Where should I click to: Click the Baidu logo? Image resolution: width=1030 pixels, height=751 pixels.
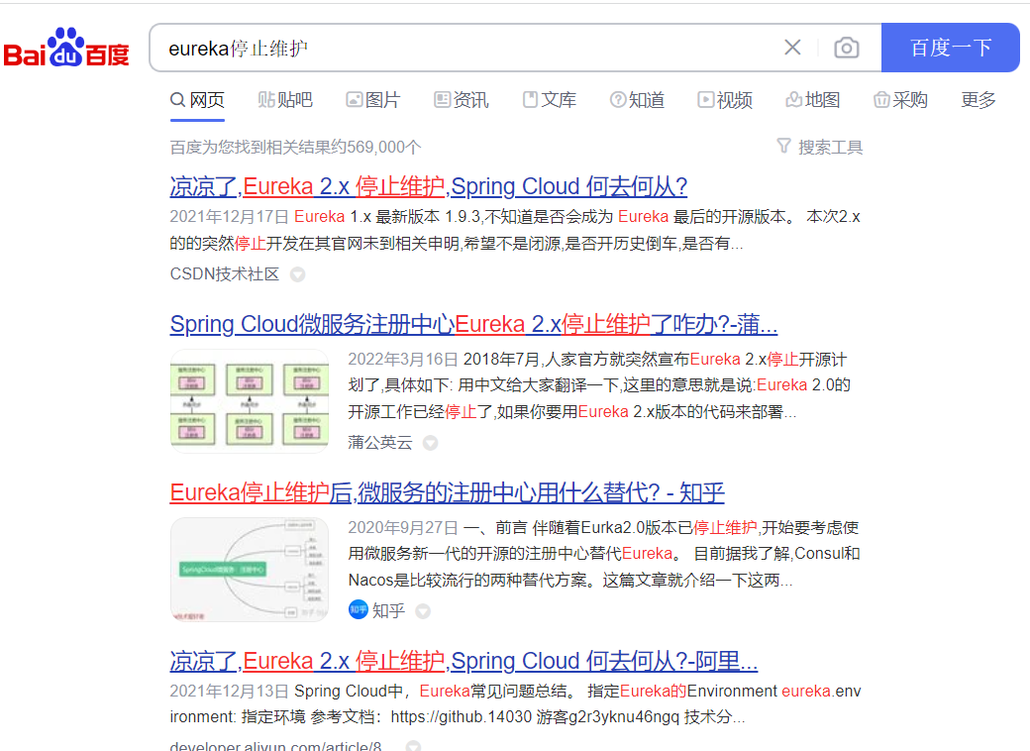click(66, 48)
